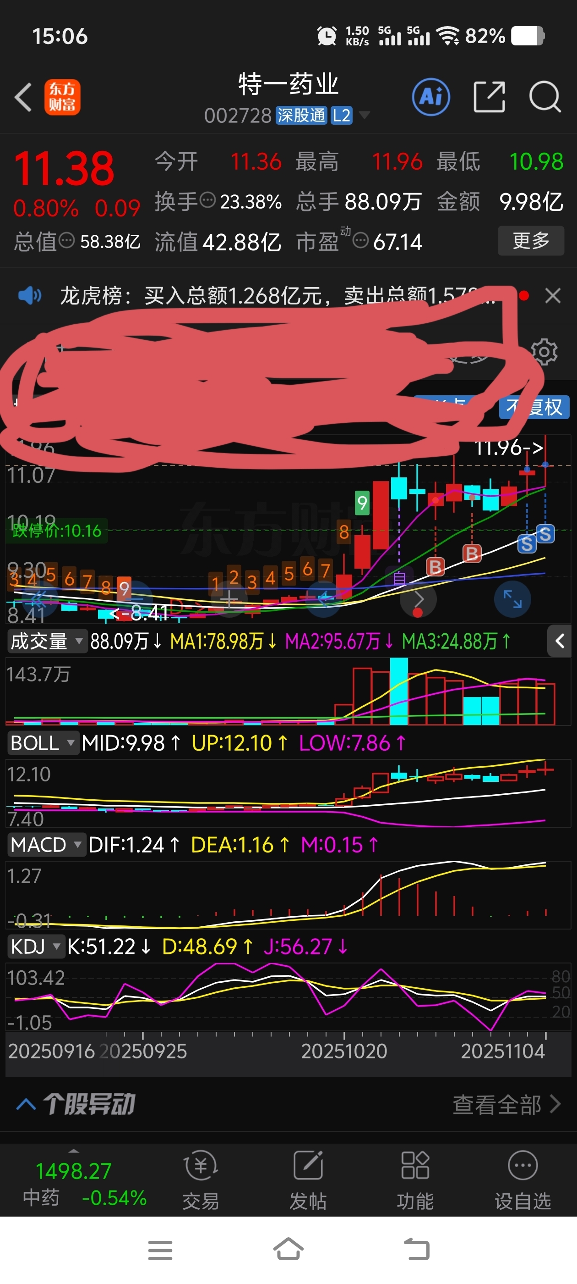
Task: Tap the green 9 signal marker
Action: (362, 504)
